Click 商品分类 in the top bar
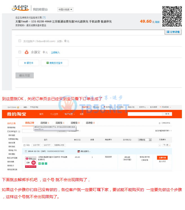 point(131,107)
